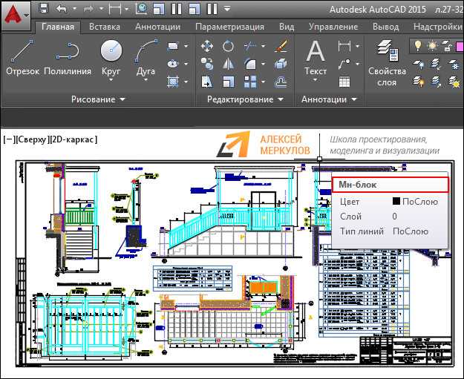Toggle the layer lock icon

[447, 46]
